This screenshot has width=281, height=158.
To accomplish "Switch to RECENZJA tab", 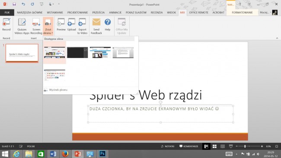I will pos(156,13).
